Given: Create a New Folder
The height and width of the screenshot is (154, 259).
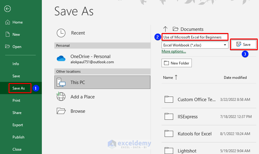Looking at the screenshot, I should (177, 63).
